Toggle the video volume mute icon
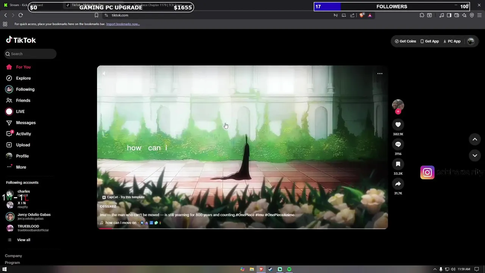Image resolution: width=485 pixels, height=273 pixels. click(x=104, y=74)
